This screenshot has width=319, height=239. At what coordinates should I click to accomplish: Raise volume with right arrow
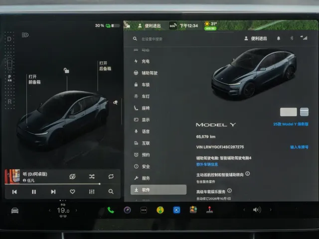pyautogui.click(x=270, y=210)
